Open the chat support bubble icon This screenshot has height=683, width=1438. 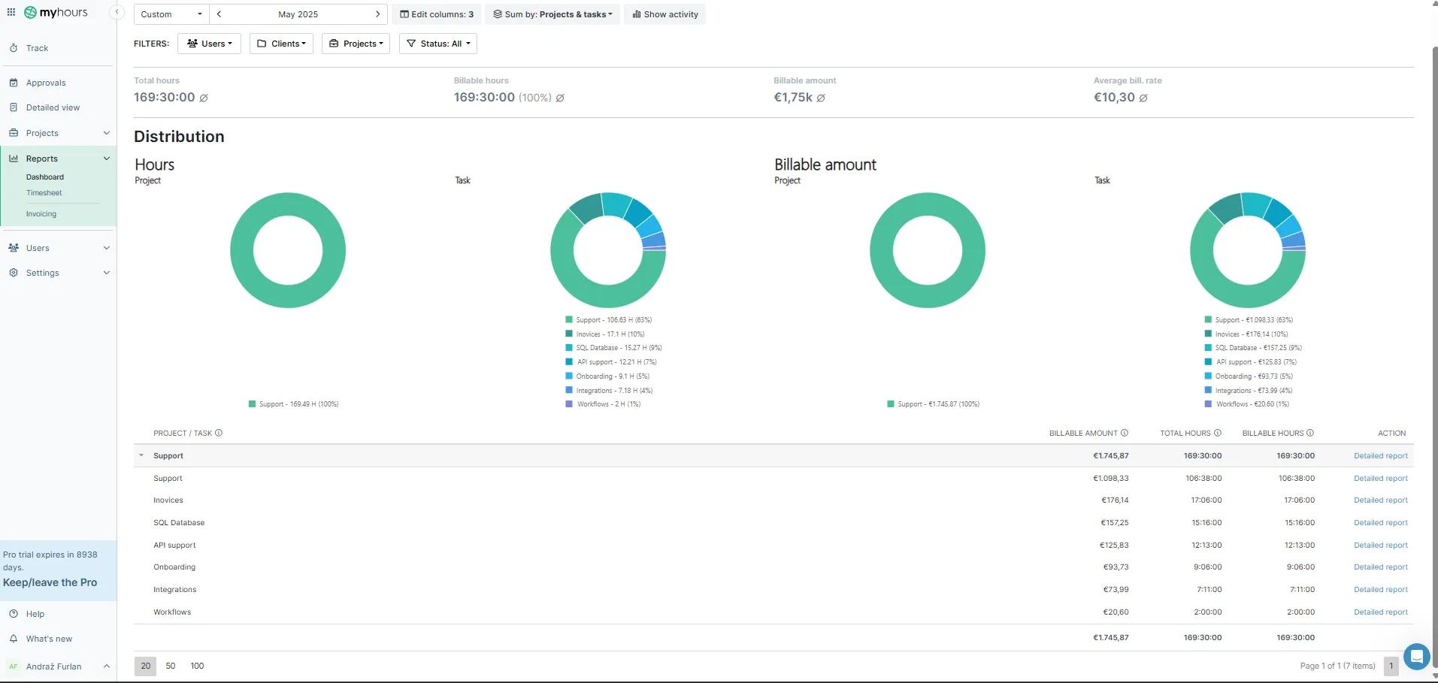(x=1416, y=656)
